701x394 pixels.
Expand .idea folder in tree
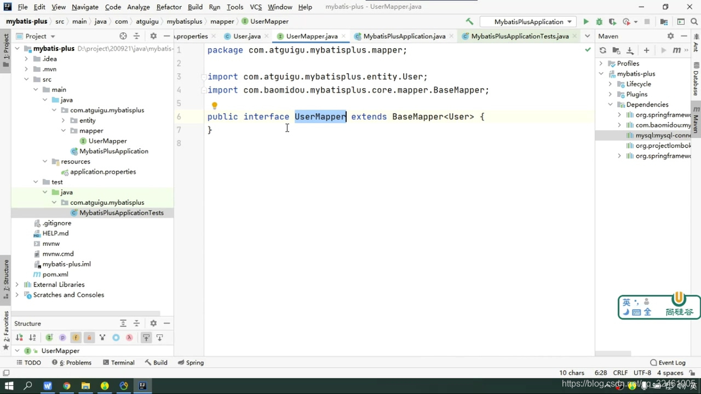[x=26, y=59]
